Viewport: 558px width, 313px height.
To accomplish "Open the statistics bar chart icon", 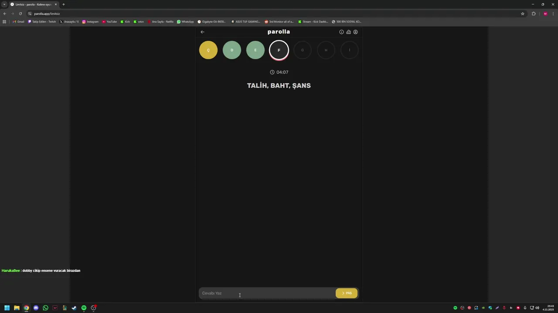I will (348, 32).
